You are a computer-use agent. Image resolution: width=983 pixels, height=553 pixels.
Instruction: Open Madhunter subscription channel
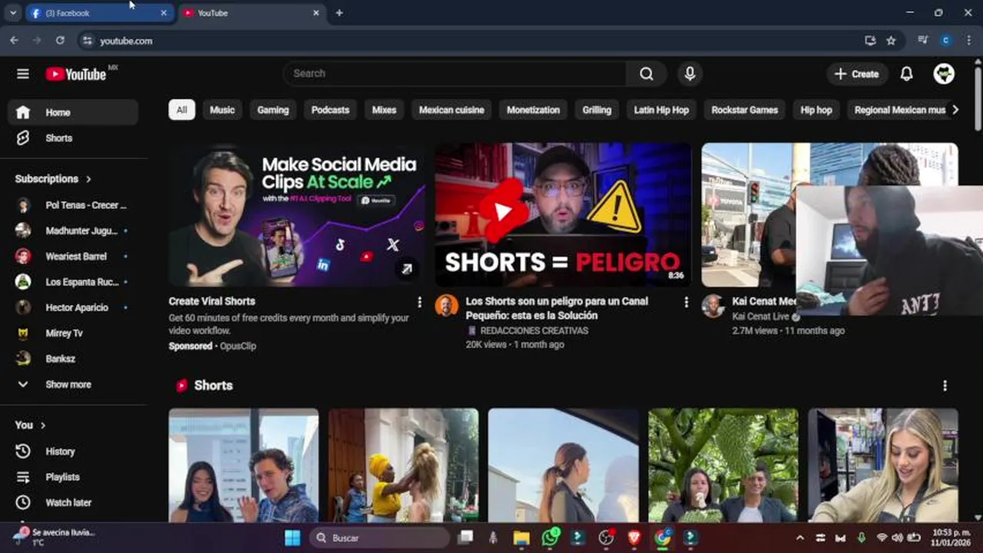coord(73,230)
